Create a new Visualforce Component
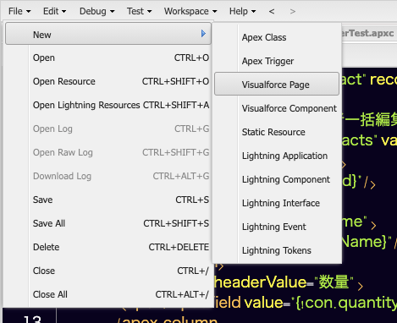The height and width of the screenshot is (323, 397). [277, 108]
